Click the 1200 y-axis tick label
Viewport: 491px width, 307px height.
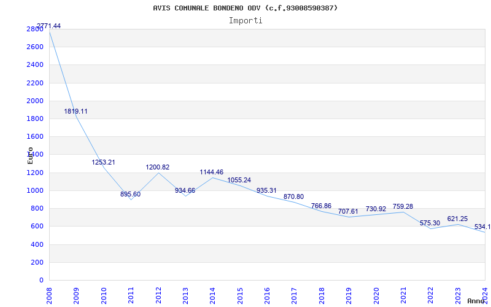[35, 173]
